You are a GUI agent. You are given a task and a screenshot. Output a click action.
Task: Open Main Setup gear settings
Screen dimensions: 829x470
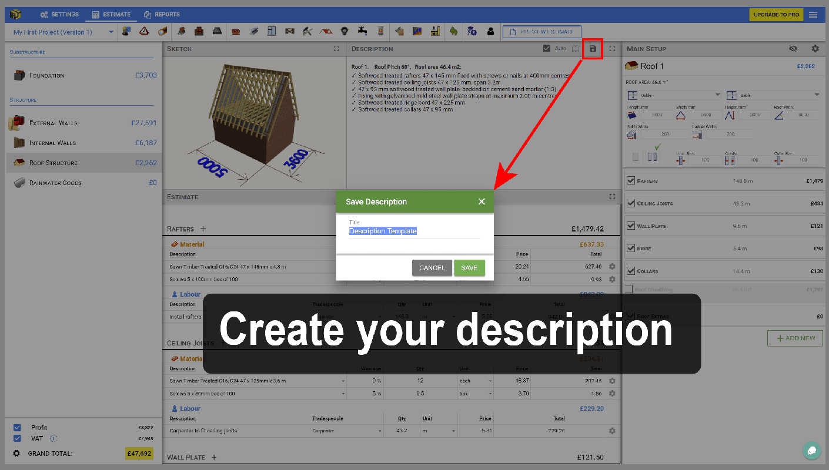(x=815, y=49)
